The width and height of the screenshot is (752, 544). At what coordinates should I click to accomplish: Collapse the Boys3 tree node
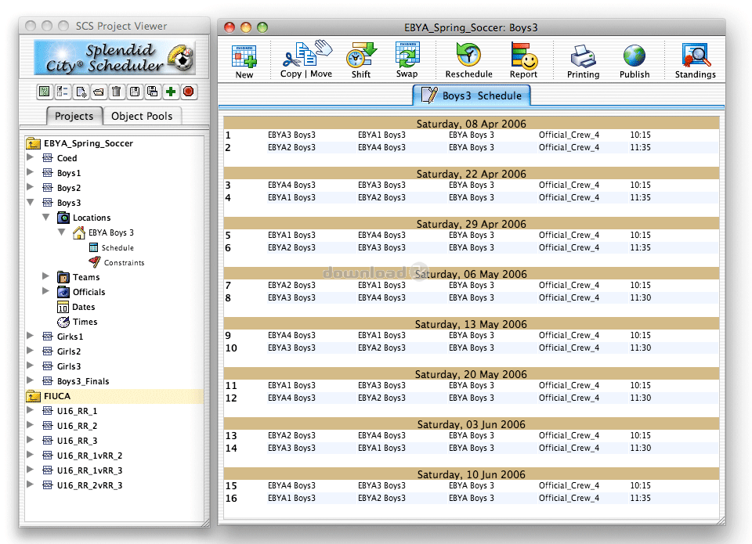[x=31, y=202]
